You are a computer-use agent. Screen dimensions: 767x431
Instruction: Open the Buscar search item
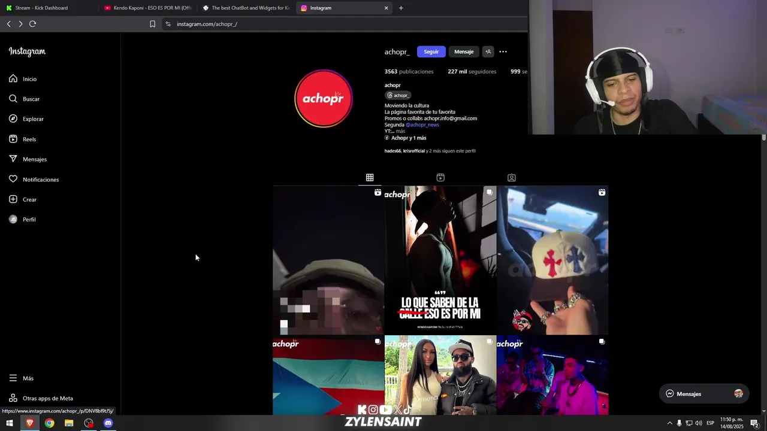[24, 99]
